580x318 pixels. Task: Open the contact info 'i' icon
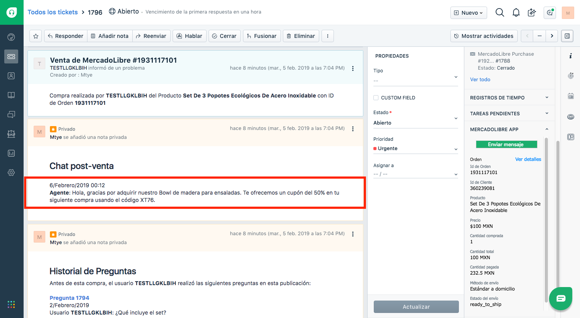pyautogui.click(x=571, y=56)
